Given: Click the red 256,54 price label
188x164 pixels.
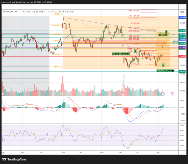Looking at the screenshot, I should tap(182, 18).
